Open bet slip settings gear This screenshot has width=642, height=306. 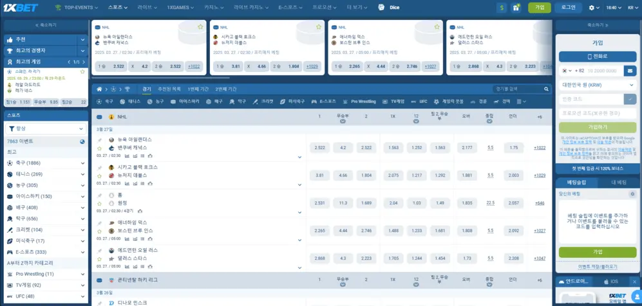click(632, 194)
